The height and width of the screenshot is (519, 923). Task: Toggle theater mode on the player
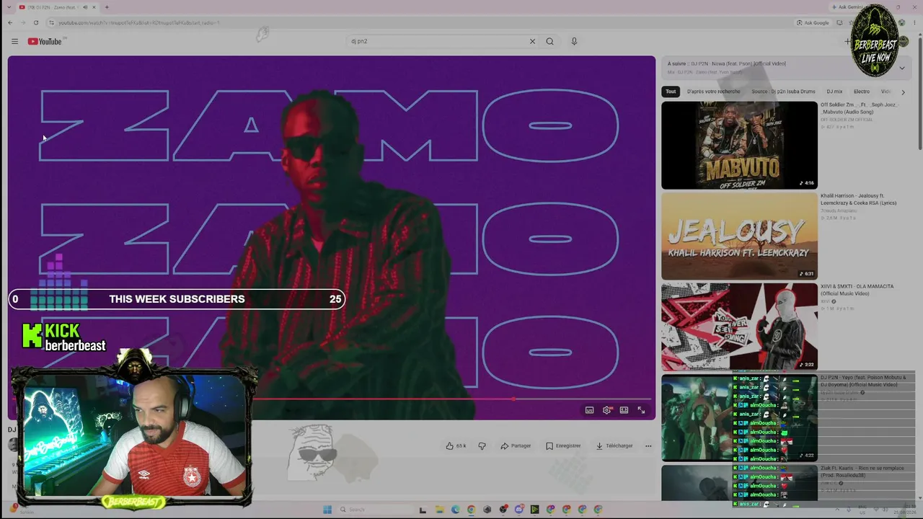[624, 410]
